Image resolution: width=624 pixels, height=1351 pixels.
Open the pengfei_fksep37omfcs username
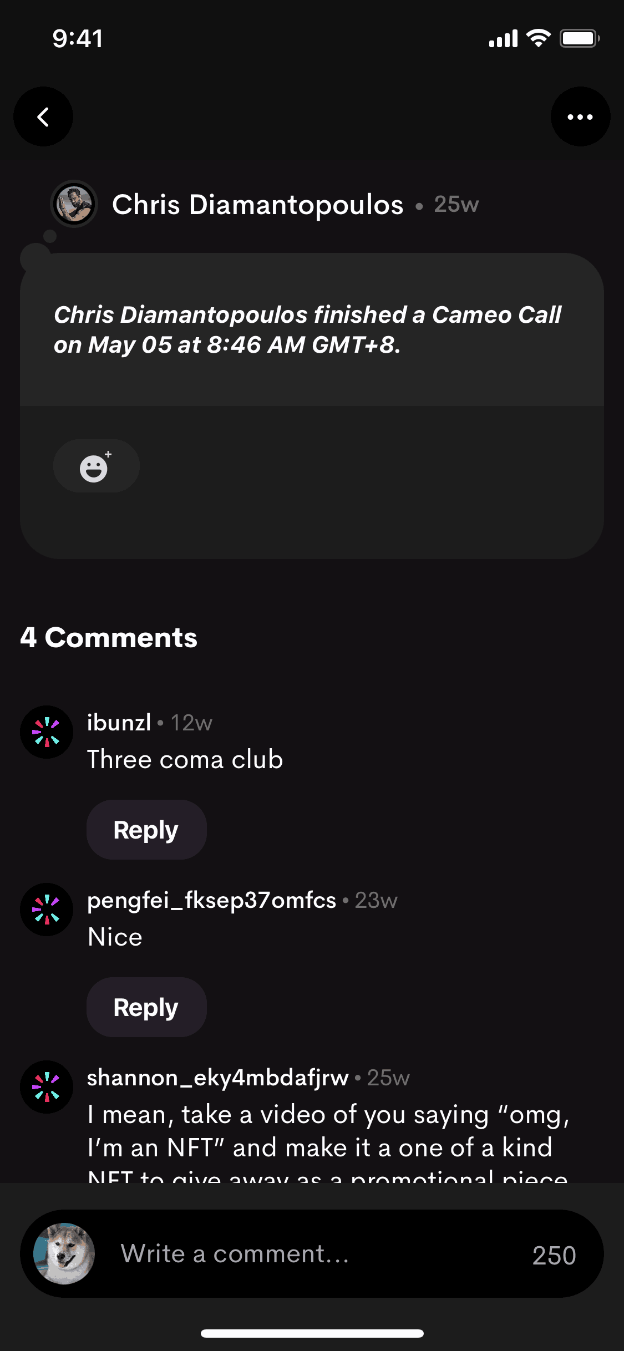pyautogui.click(x=211, y=900)
